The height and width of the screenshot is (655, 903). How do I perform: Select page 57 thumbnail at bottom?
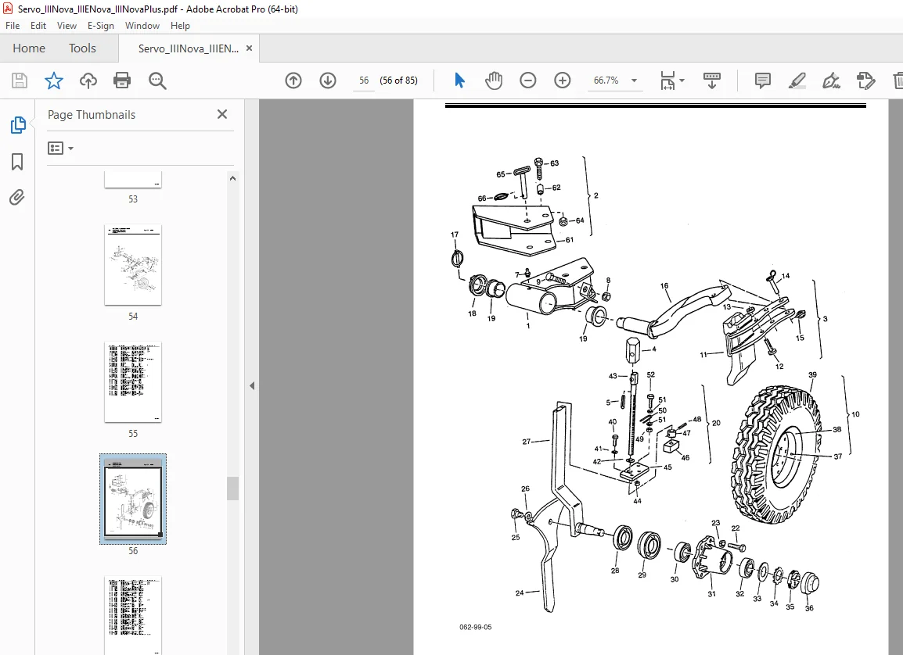click(x=133, y=614)
